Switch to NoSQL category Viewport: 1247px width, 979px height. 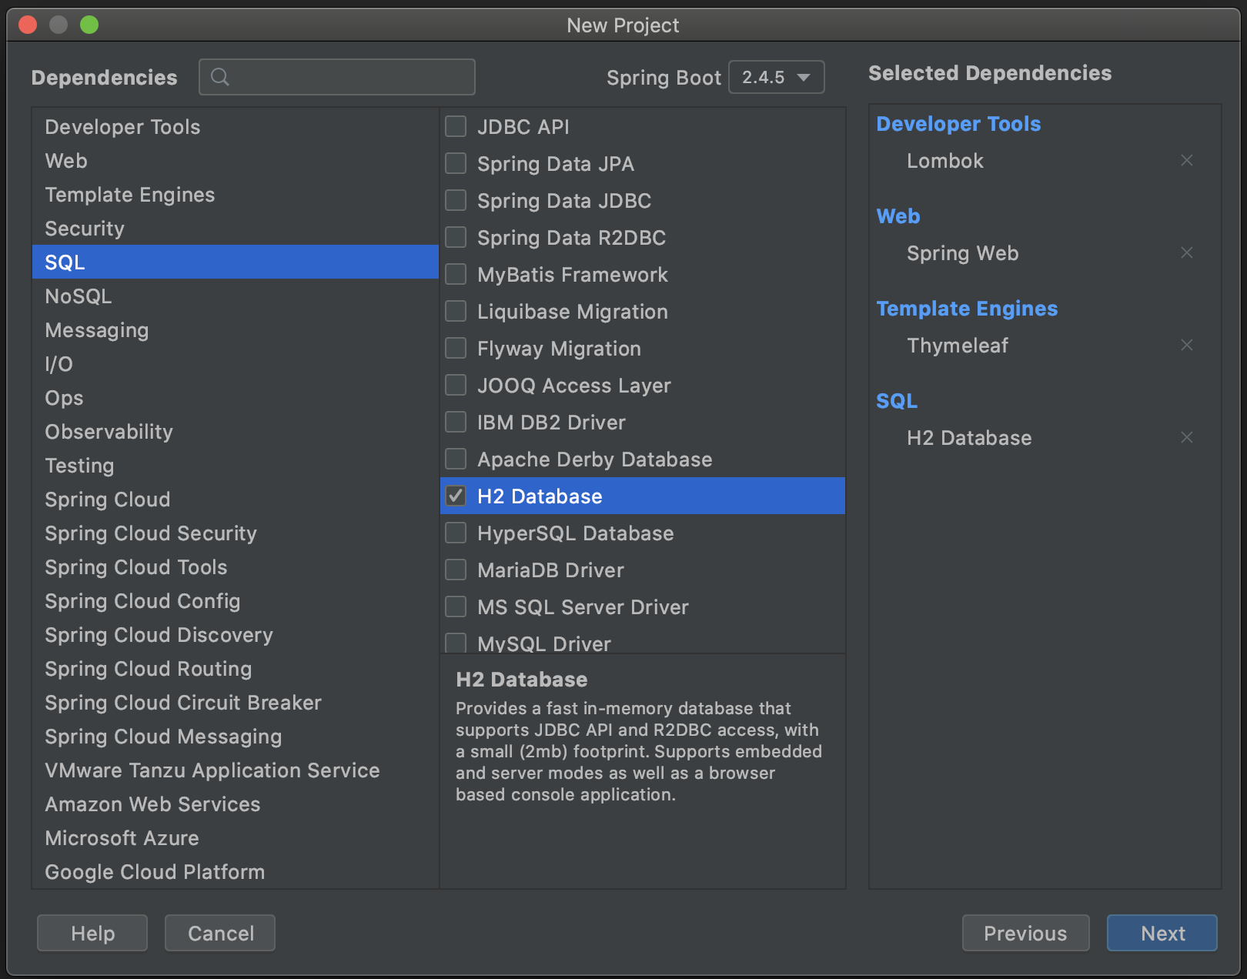point(236,296)
